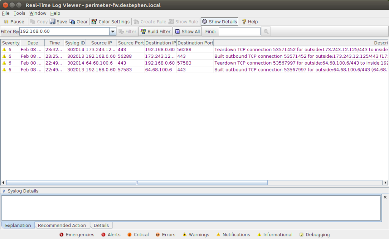Click destination port 56288 cell
Viewport: 389px width, 239px height.
(195, 50)
